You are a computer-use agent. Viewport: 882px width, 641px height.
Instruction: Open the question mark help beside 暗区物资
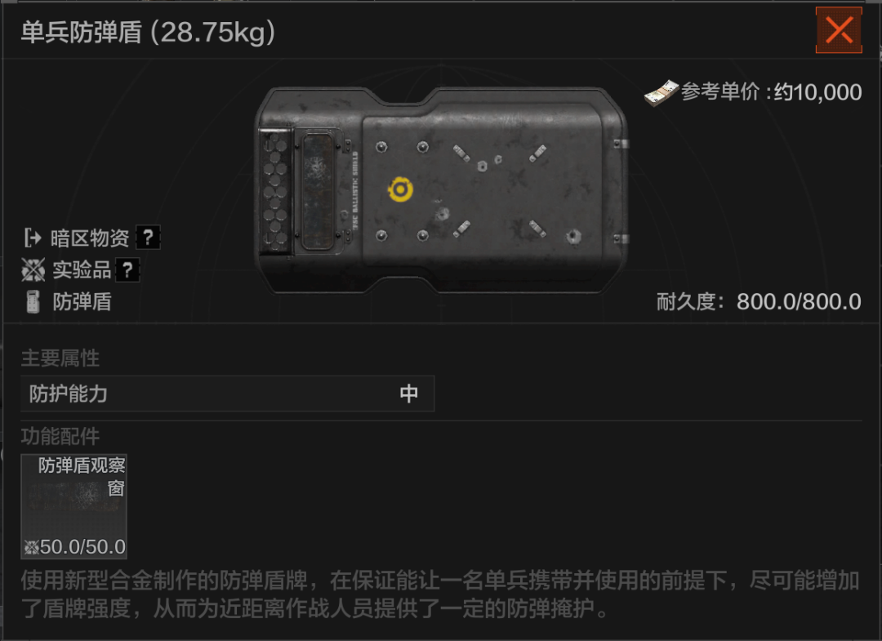148,238
